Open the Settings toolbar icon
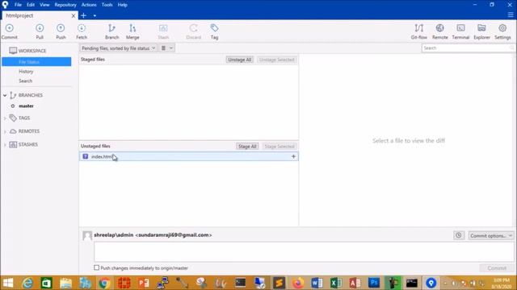Viewport: 517px width, 290px height. pyautogui.click(x=502, y=31)
